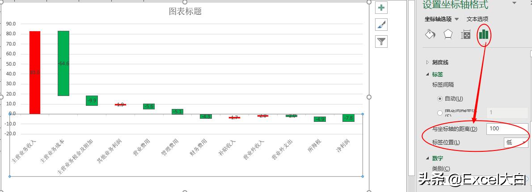
Task: Click axis label 营业外支出
Action: [x=282, y=149]
